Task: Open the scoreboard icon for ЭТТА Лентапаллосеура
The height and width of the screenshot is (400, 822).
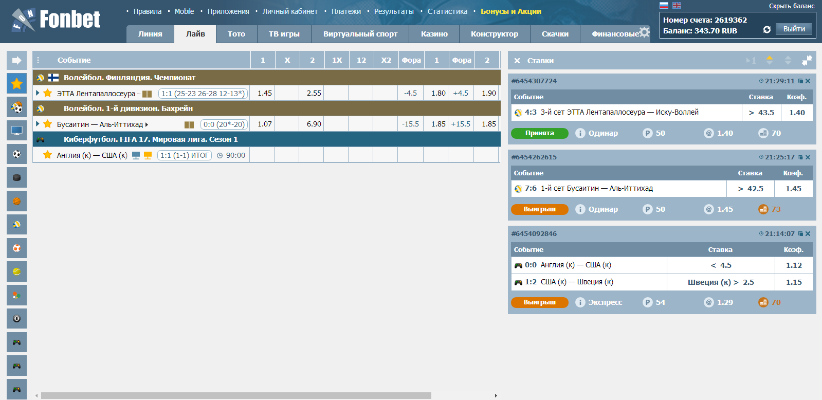Action: tap(147, 94)
